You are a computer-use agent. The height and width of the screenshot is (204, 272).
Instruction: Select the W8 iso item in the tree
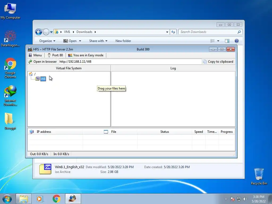[x=43, y=79]
